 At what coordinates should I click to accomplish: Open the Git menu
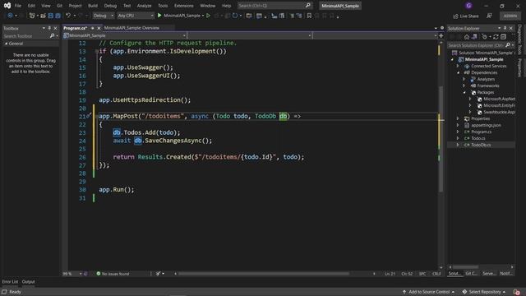[x=59, y=6]
